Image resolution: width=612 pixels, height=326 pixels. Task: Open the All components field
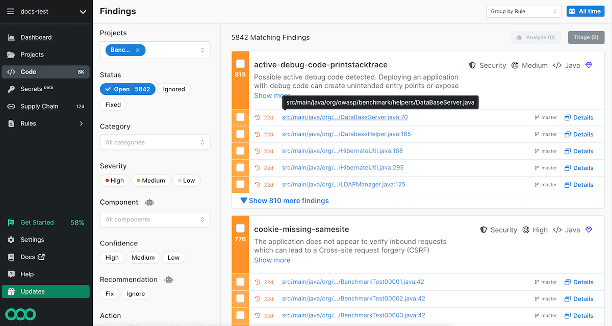click(155, 219)
